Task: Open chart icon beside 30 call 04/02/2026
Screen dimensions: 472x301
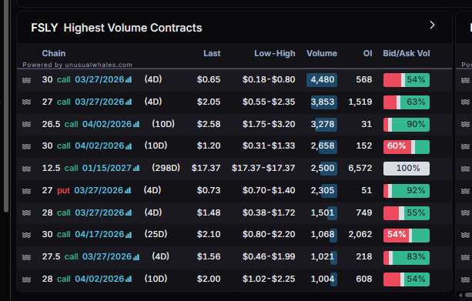Action: pos(129,146)
